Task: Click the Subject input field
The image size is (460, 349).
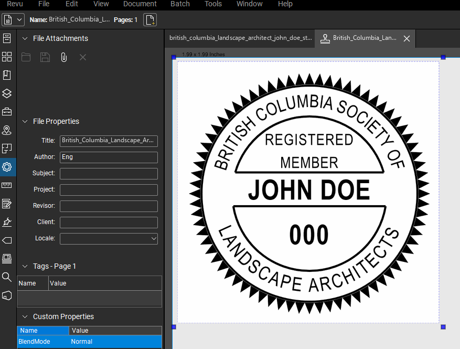Action: 109,174
